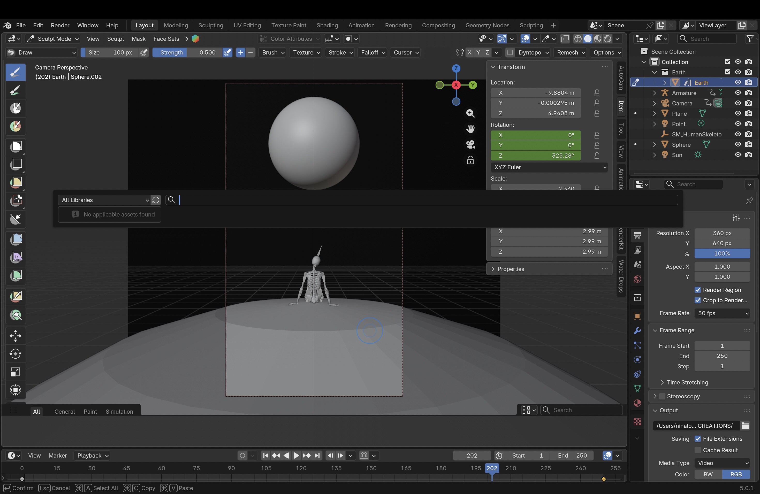760x494 pixels.
Task: Open the Frame Rate 30 fps dropdown
Action: point(722,313)
